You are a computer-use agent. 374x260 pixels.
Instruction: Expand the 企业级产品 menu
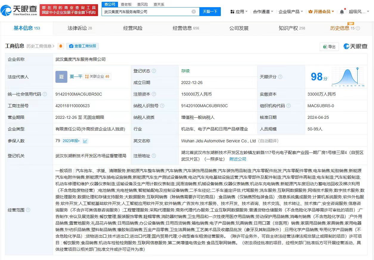point(291,12)
